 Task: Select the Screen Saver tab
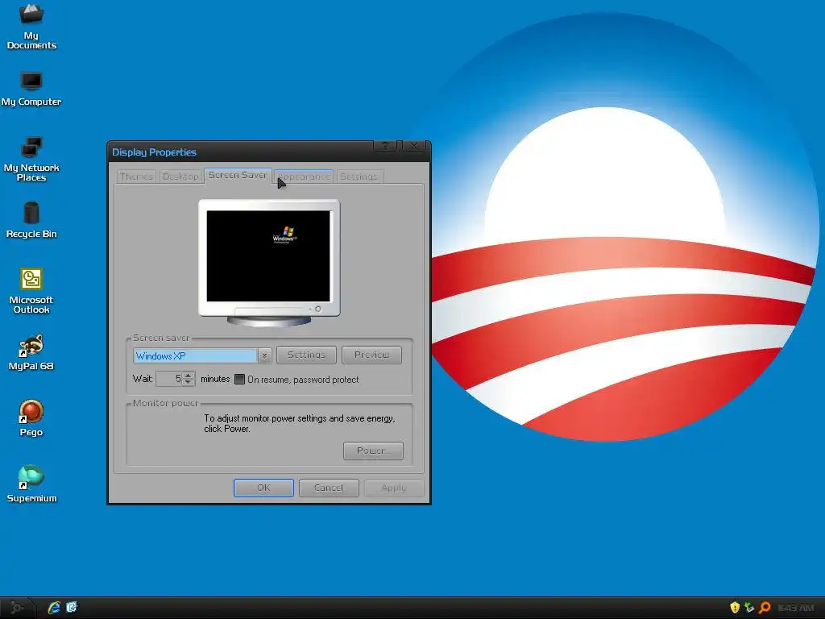click(238, 175)
